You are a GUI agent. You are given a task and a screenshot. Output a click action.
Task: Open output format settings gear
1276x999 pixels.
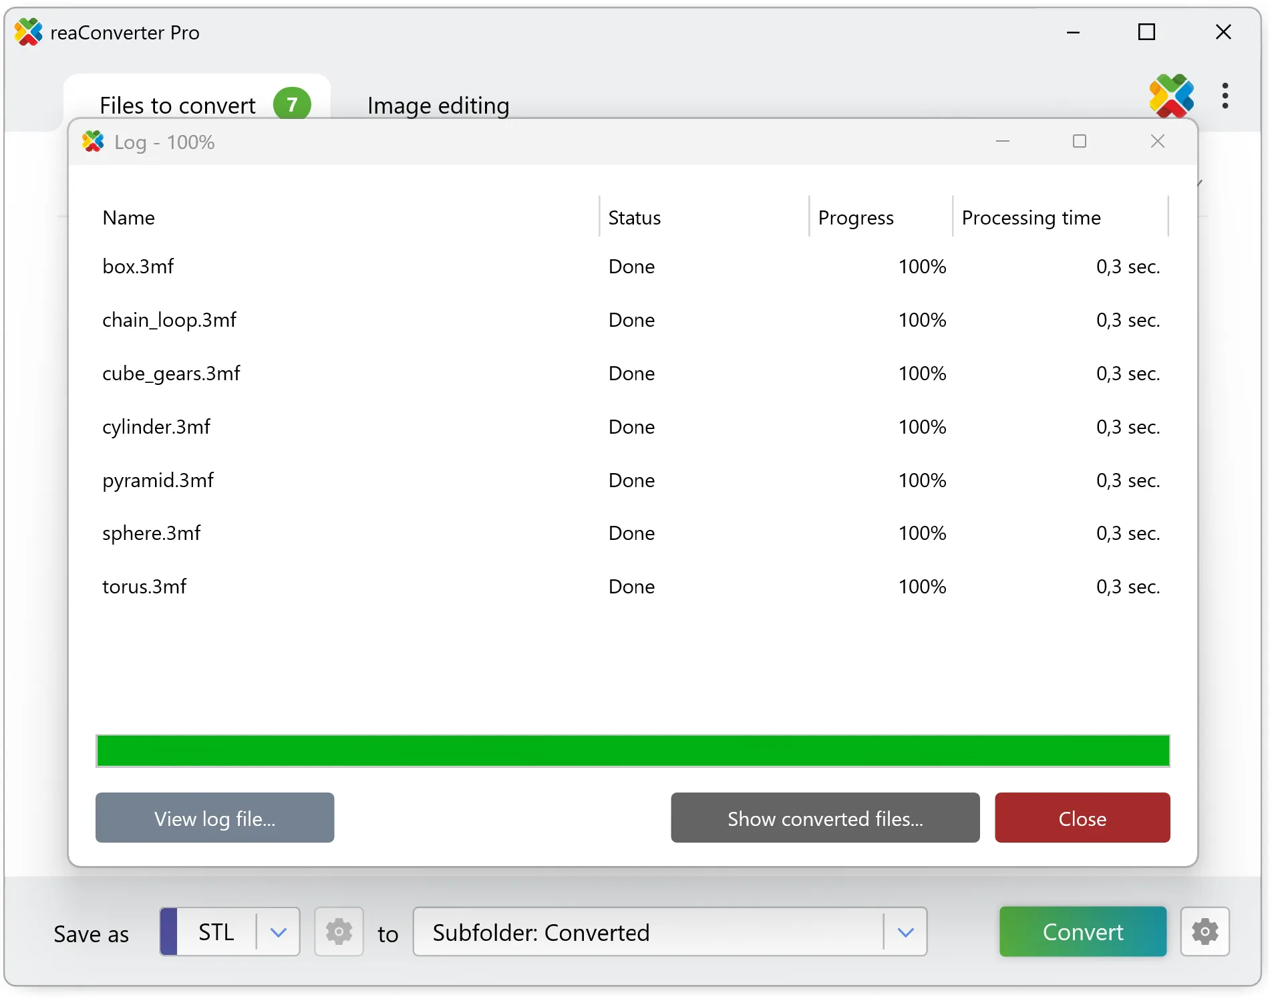339,932
